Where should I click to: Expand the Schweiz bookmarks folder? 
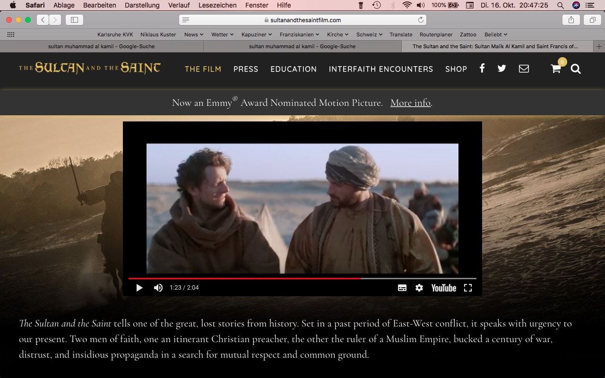pyautogui.click(x=370, y=34)
